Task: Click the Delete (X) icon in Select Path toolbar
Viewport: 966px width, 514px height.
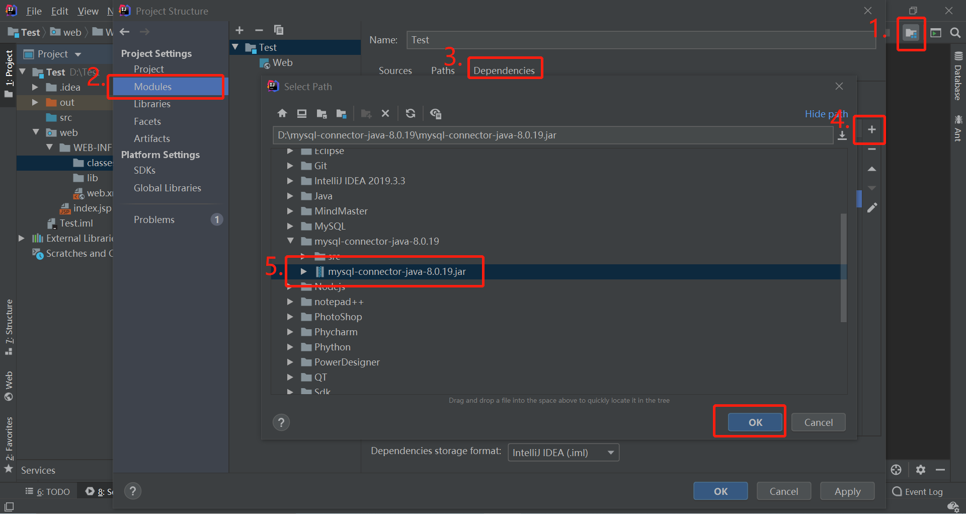Action: coord(385,113)
